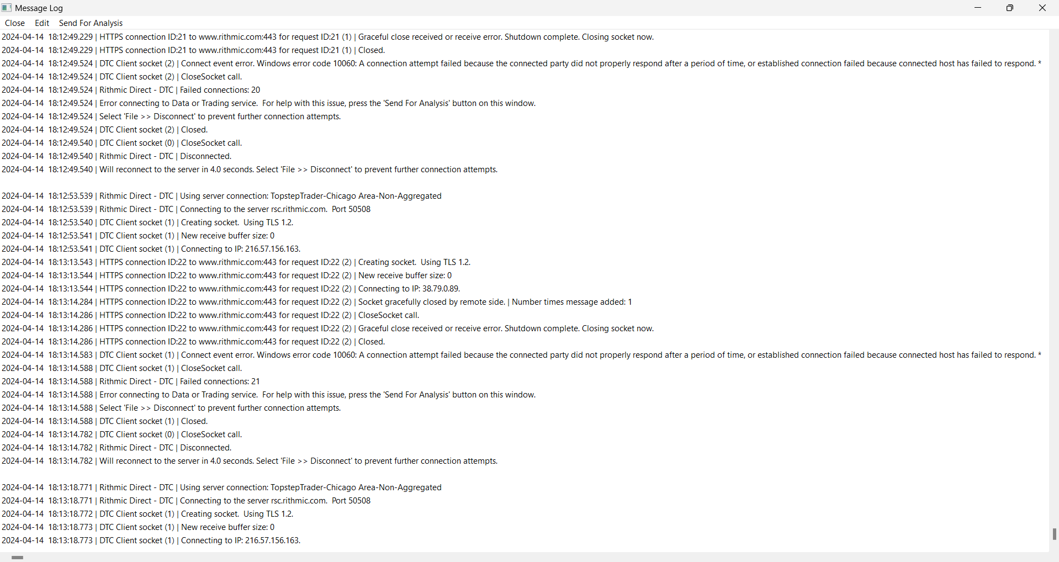The height and width of the screenshot is (562, 1059).
Task: Open the Close menu
Action: click(x=15, y=23)
